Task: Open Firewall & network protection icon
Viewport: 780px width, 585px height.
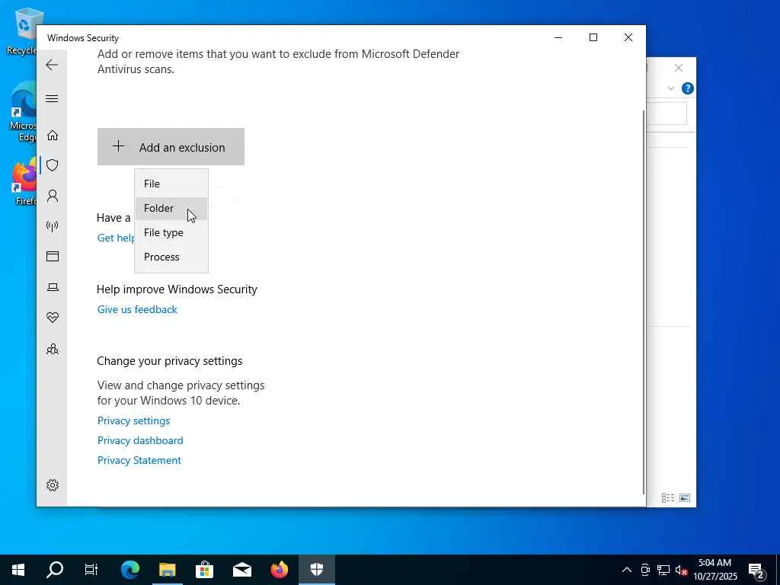Action: pyautogui.click(x=53, y=226)
